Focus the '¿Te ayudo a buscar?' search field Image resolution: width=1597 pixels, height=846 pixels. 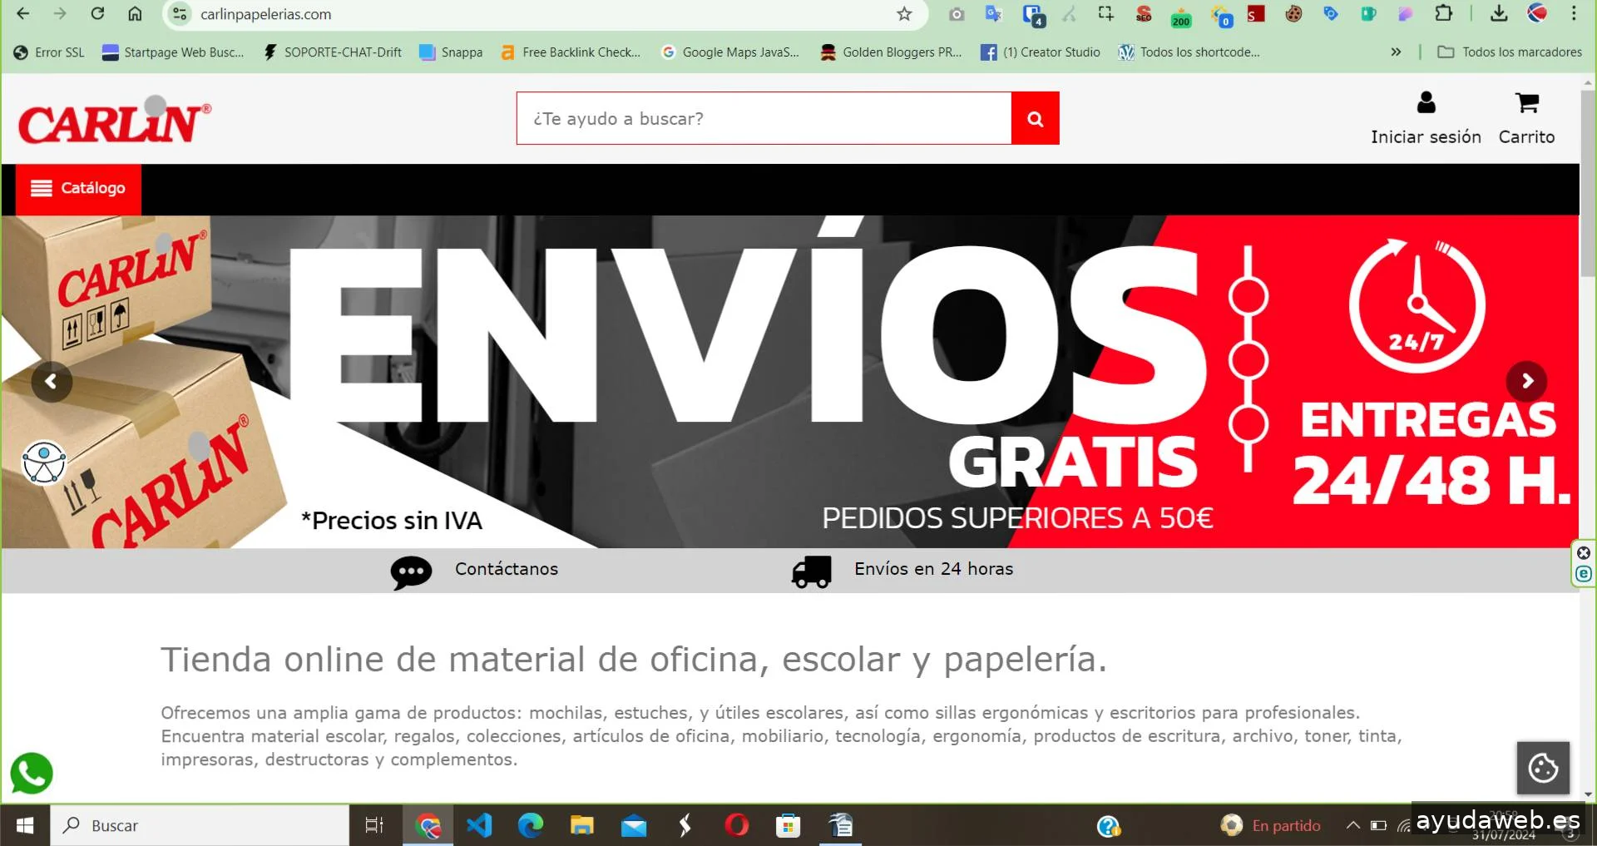tap(764, 119)
